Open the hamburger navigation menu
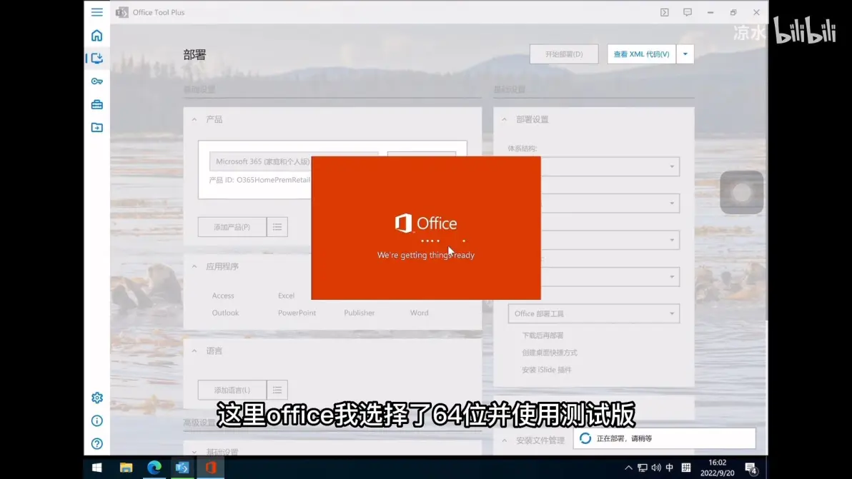The height and width of the screenshot is (479, 852). (96, 12)
